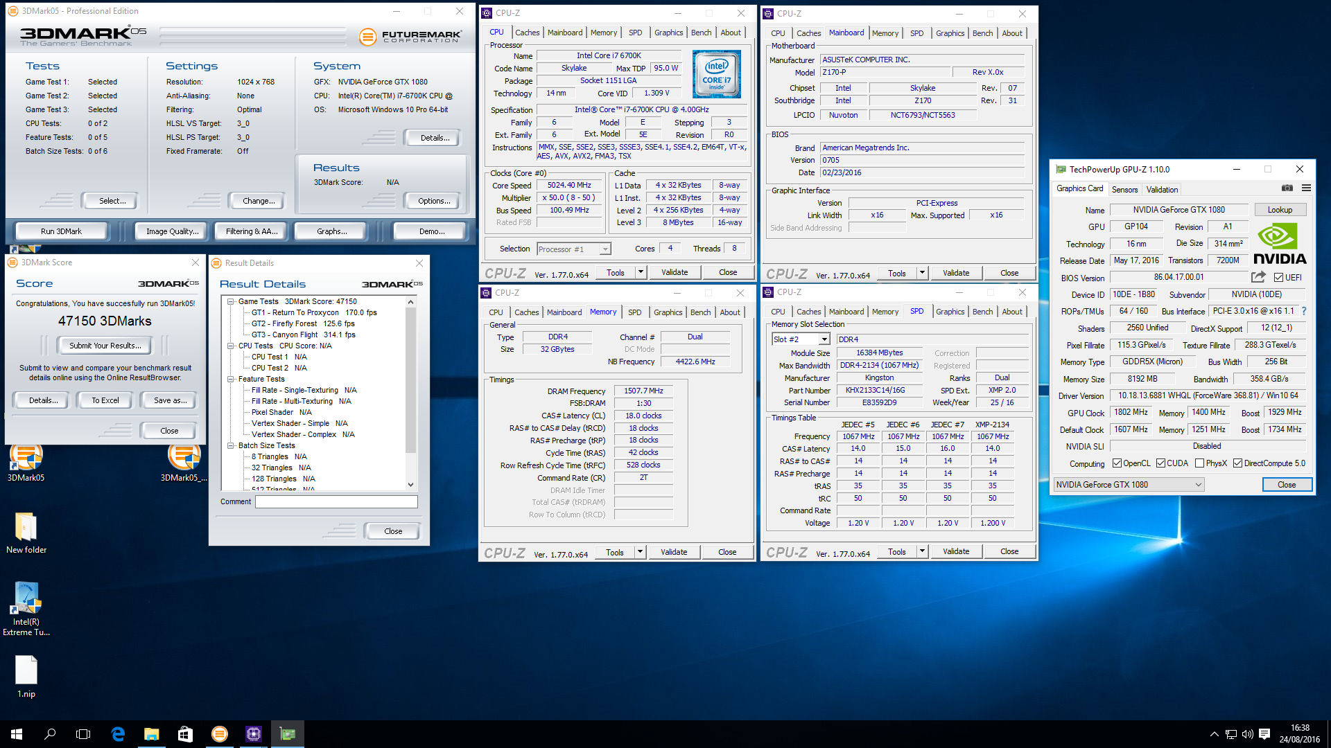Click the Comment input field
This screenshot has height=748, width=1331.
(x=336, y=501)
